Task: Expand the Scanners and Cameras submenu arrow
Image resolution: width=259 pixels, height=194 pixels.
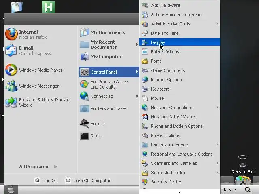Action: point(217,163)
